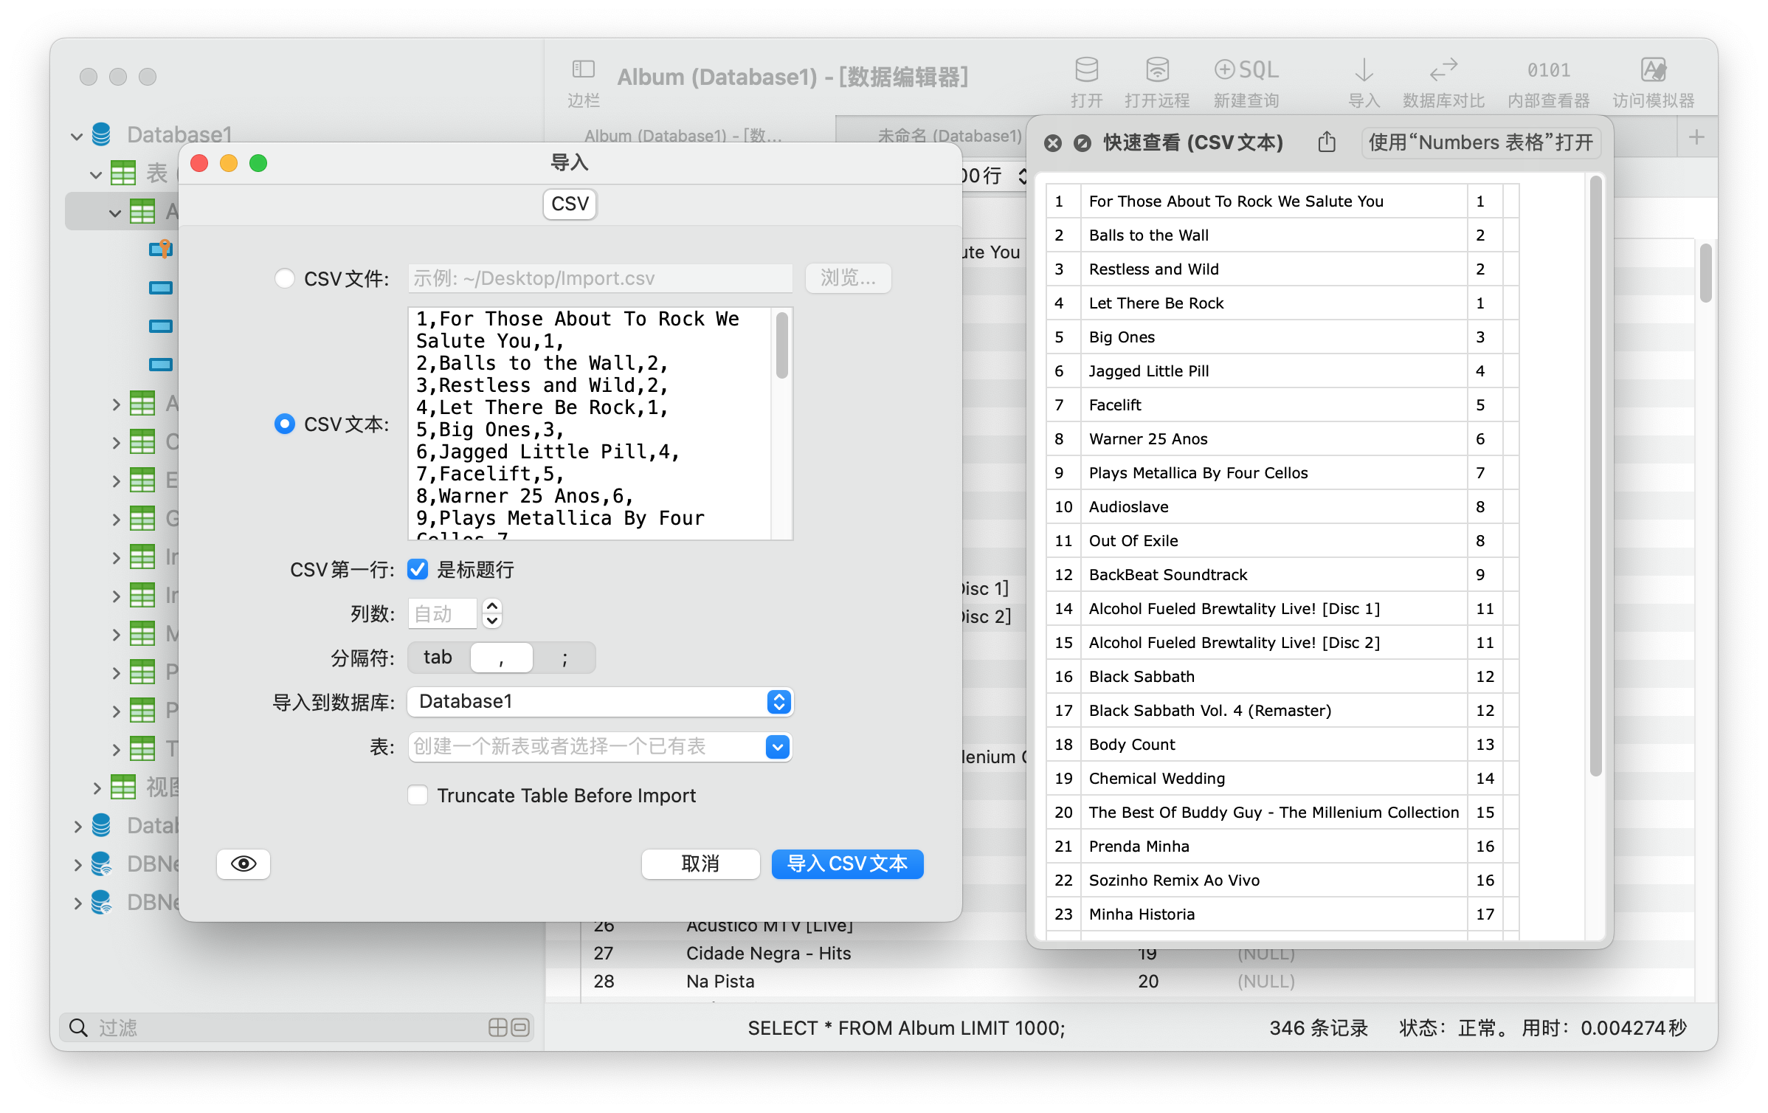The height and width of the screenshot is (1113, 1768).
Task: Click the Quick Look vertical scrollbar
Action: coord(1595,476)
